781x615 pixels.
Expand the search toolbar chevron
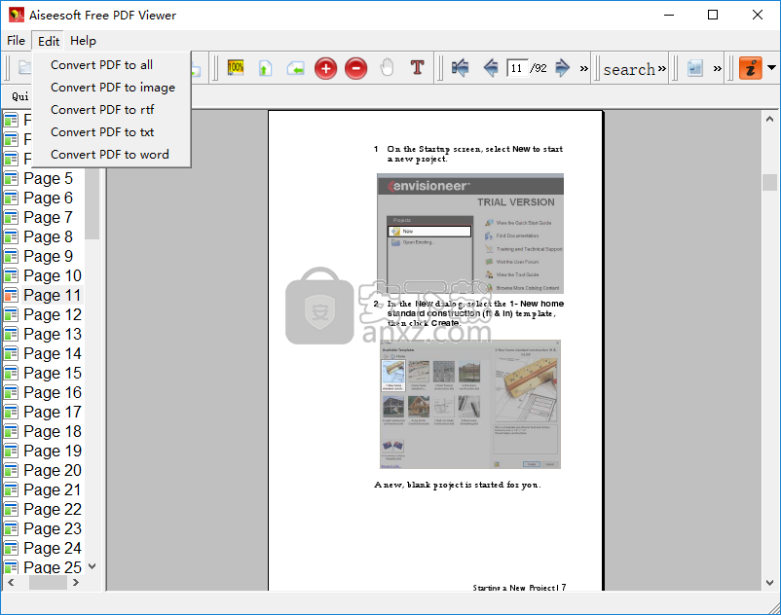click(x=661, y=68)
